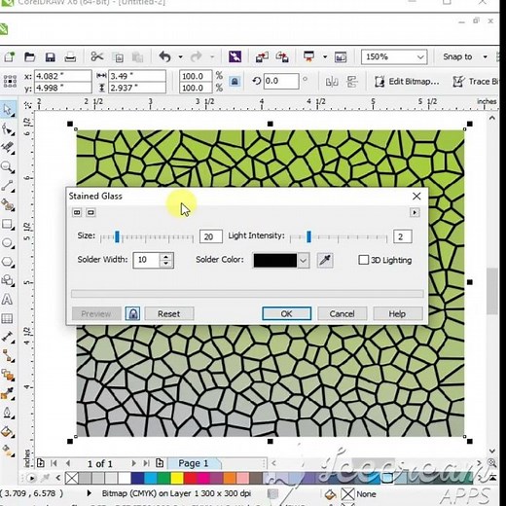The image size is (506, 506).
Task: Select the Text tool
Action: [x=7, y=300]
